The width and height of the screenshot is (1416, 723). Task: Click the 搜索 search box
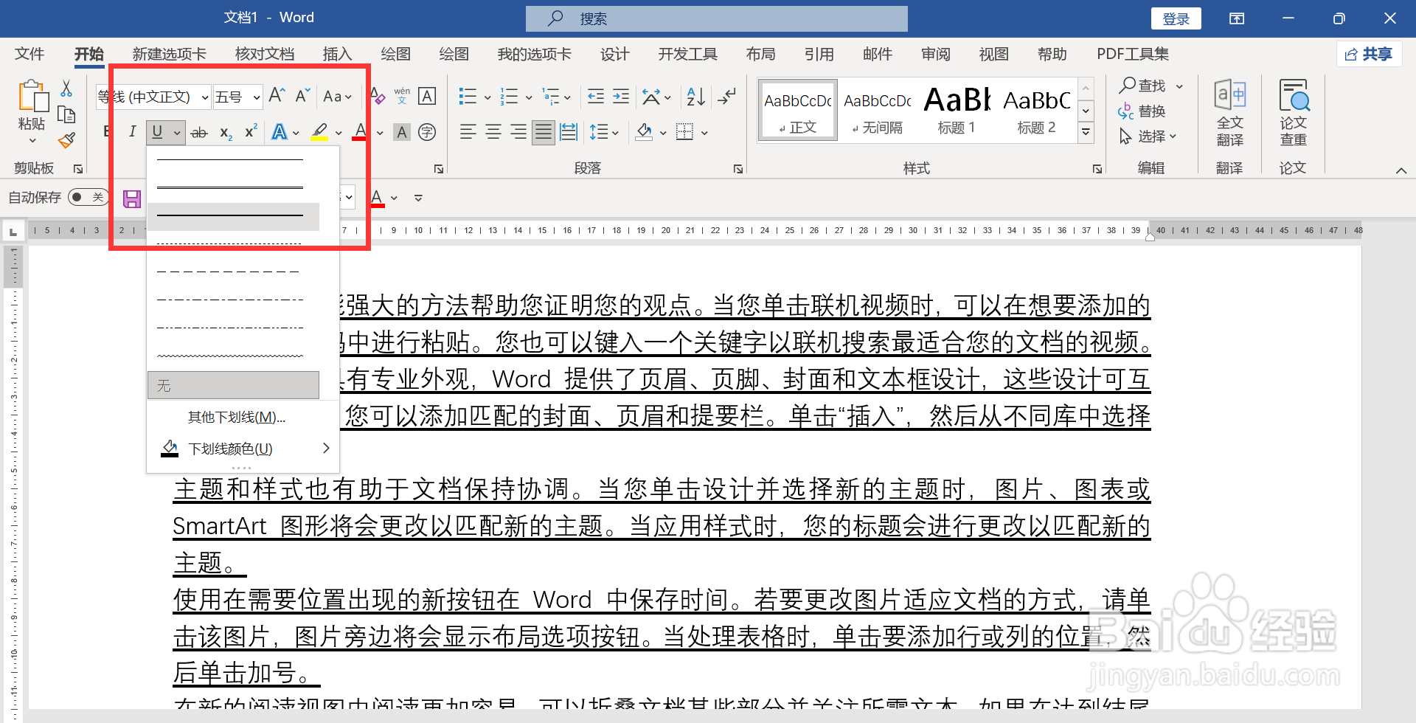(716, 18)
